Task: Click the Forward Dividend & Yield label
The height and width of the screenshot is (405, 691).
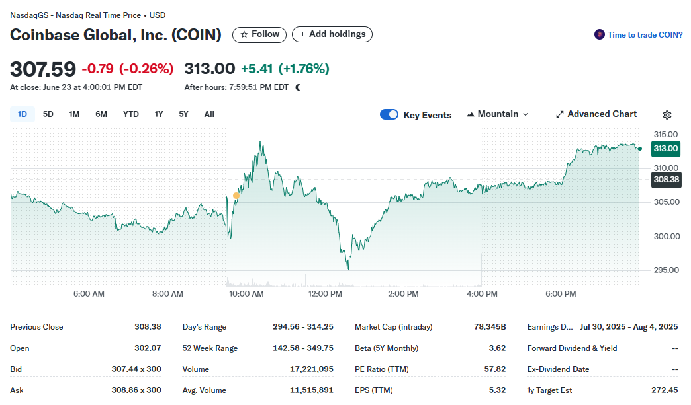Action: point(572,348)
